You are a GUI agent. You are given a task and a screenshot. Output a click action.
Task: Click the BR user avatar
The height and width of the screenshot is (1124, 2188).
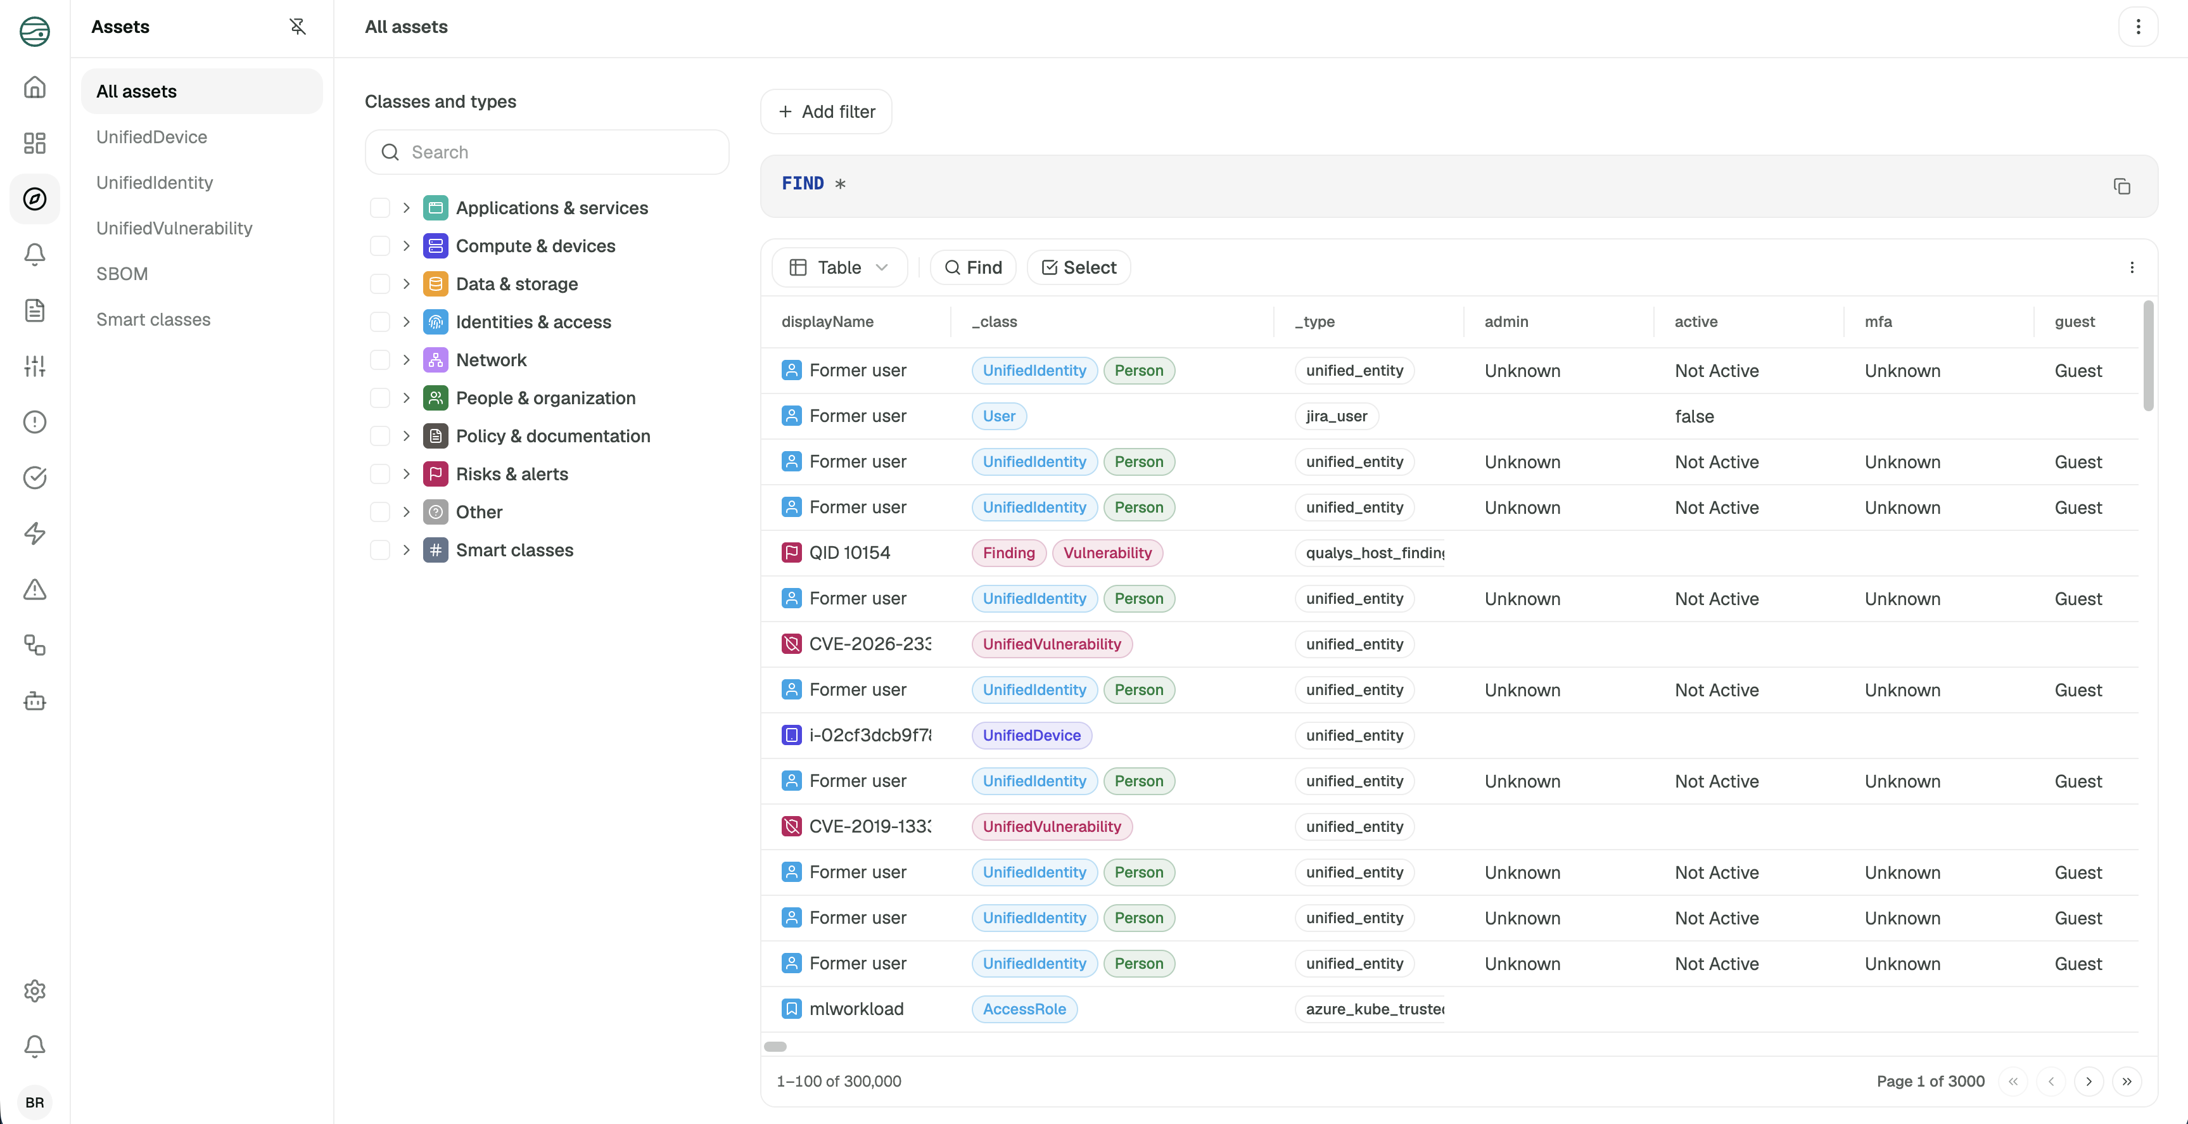pos(35,1102)
